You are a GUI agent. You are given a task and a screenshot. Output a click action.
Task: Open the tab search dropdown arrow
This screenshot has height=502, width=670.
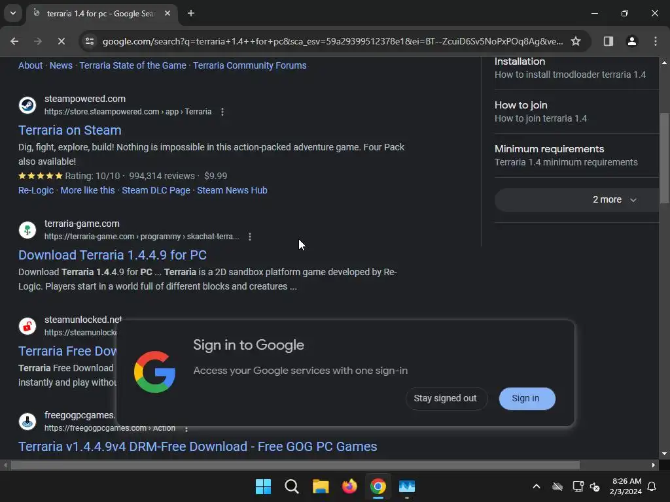click(x=13, y=13)
